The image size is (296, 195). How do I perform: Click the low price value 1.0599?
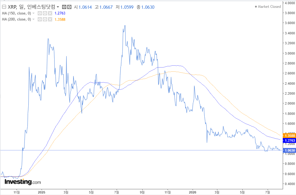pyautogui.click(x=127, y=7)
